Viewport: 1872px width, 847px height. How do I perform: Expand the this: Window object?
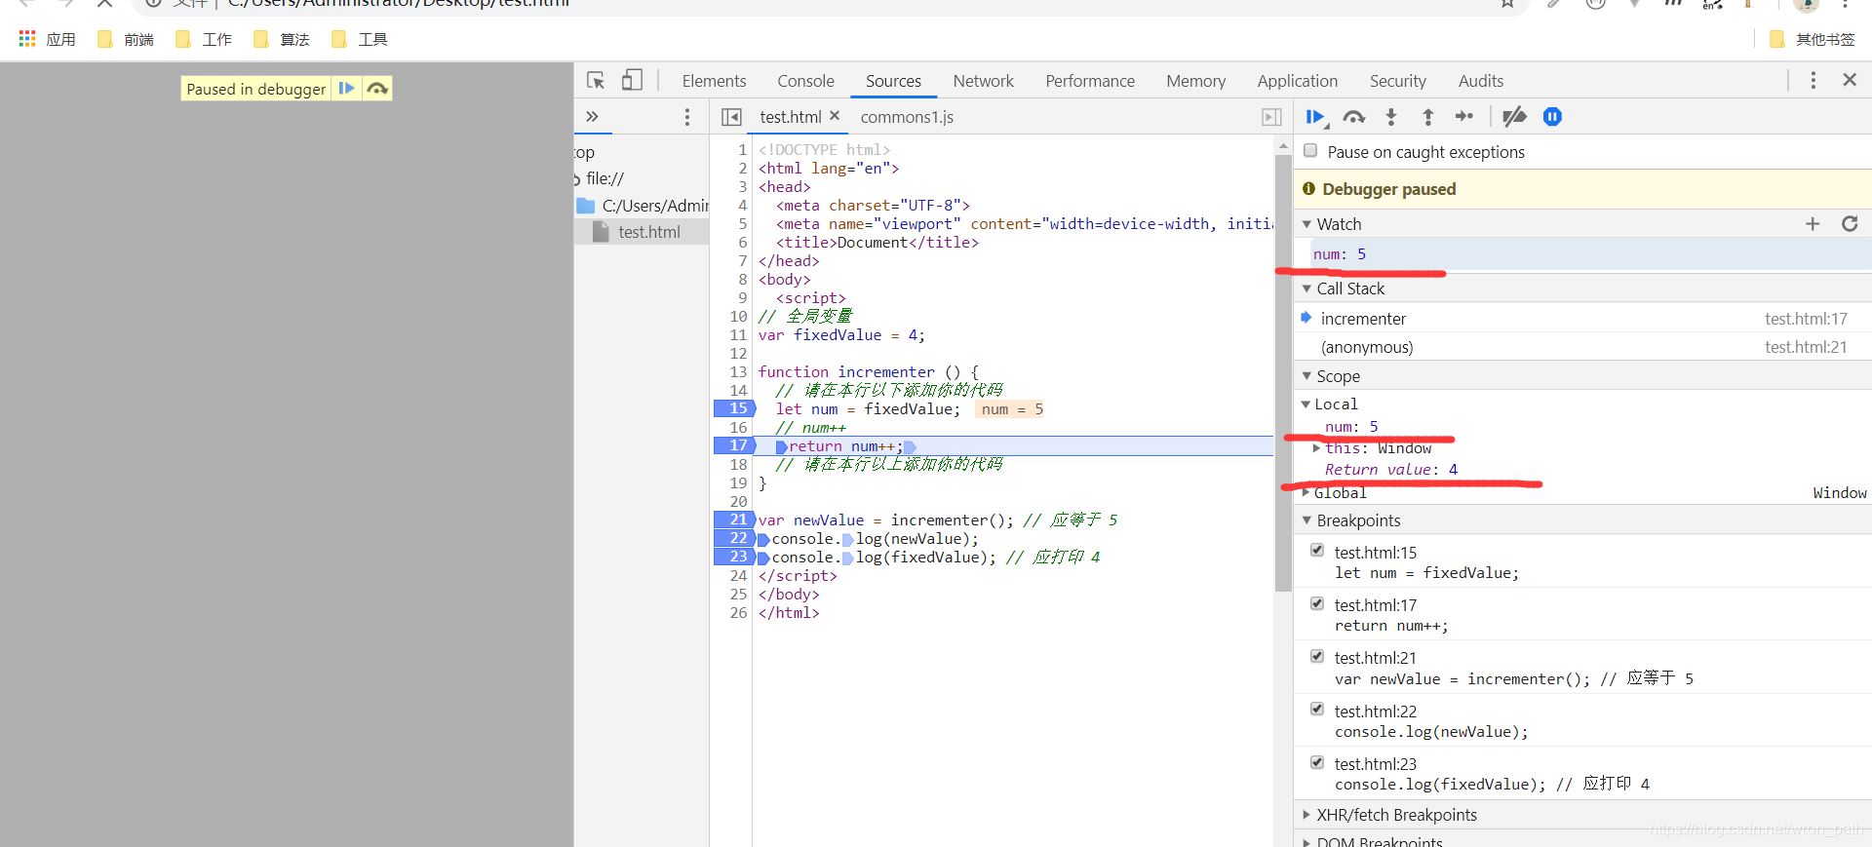(1317, 448)
